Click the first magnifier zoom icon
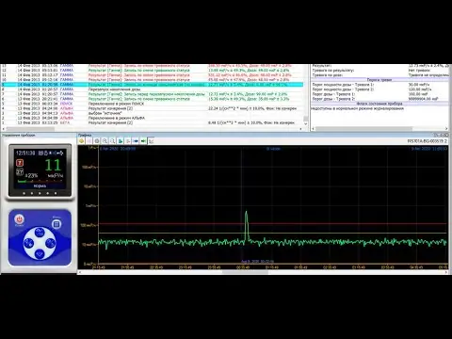The width and height of the screenshot is (452, 339). 105,141
